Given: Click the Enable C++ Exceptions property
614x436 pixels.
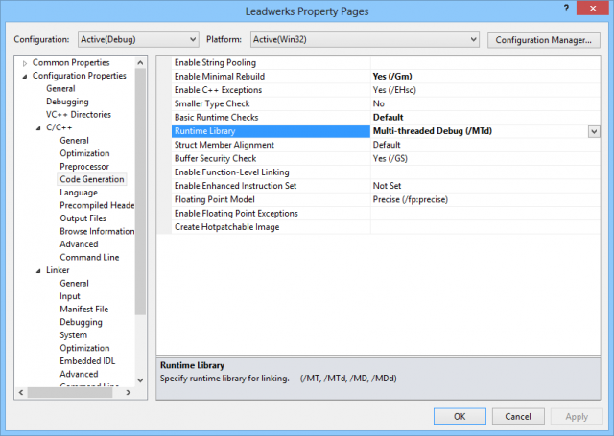Looking at the screenshot, I should [218, 89].
